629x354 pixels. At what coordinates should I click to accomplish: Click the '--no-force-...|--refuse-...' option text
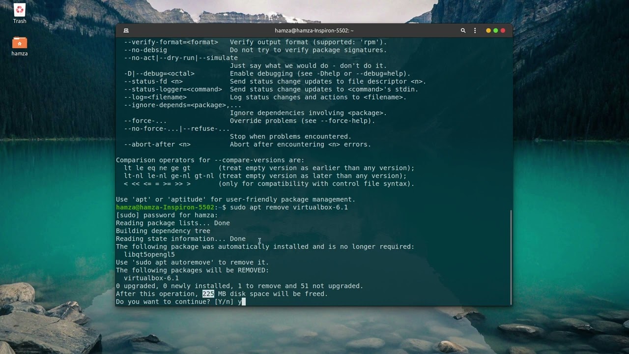pyautogui.click(x=177, y=128)
